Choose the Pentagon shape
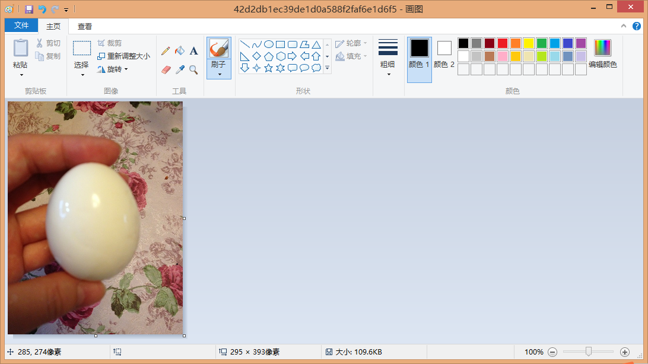 (269, 56)
